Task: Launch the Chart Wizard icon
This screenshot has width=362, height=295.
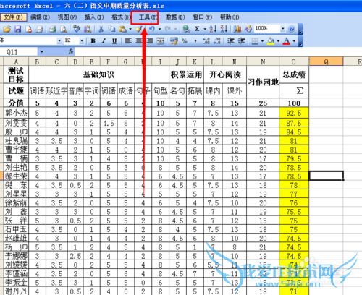Action: tap(237, 29)
